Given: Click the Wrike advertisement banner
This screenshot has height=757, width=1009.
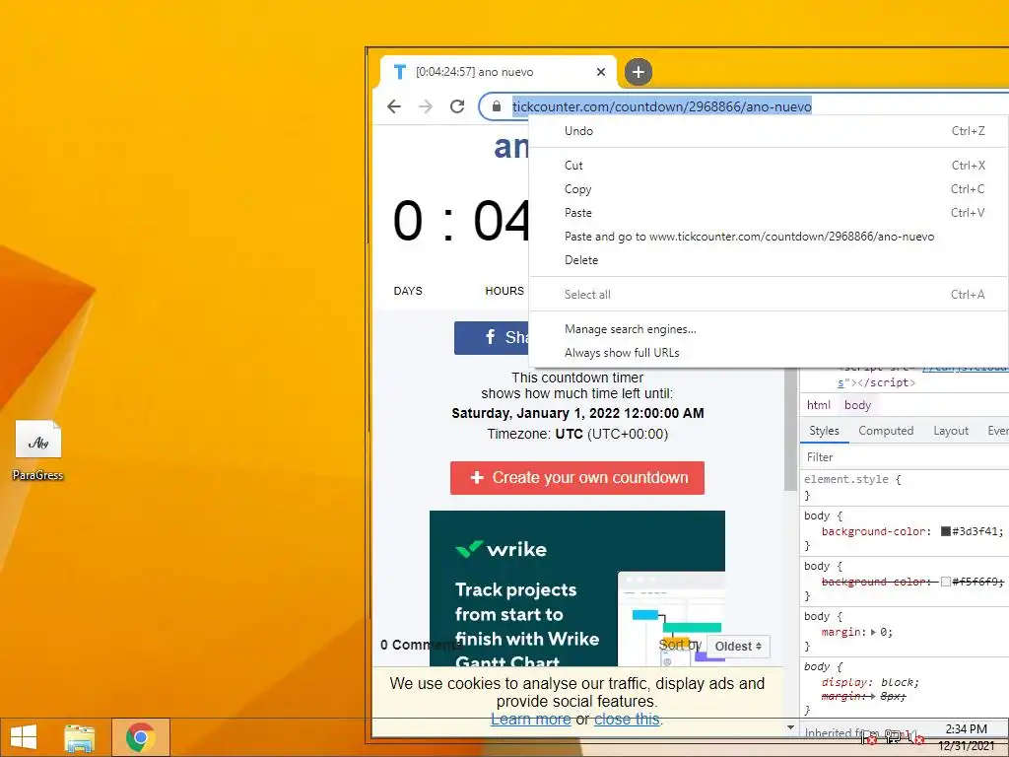Looking at the screenshot, I should pos(577,587).
